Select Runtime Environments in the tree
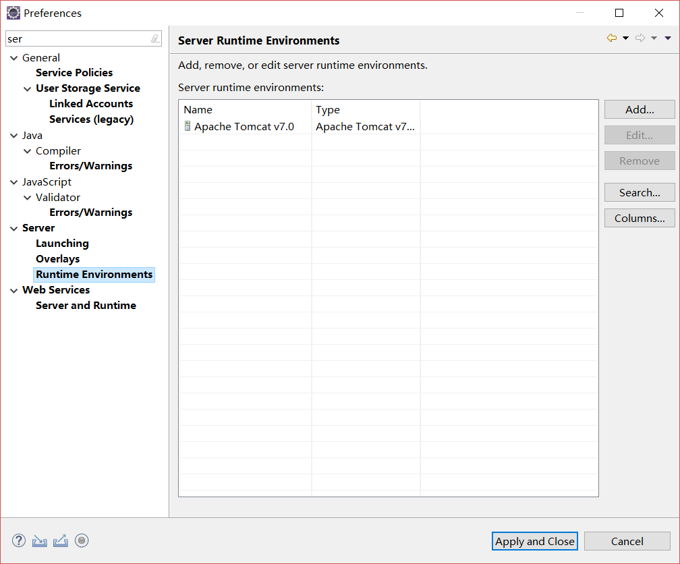The height and width of the screenshot is (564, 680). tap(94, 275)
